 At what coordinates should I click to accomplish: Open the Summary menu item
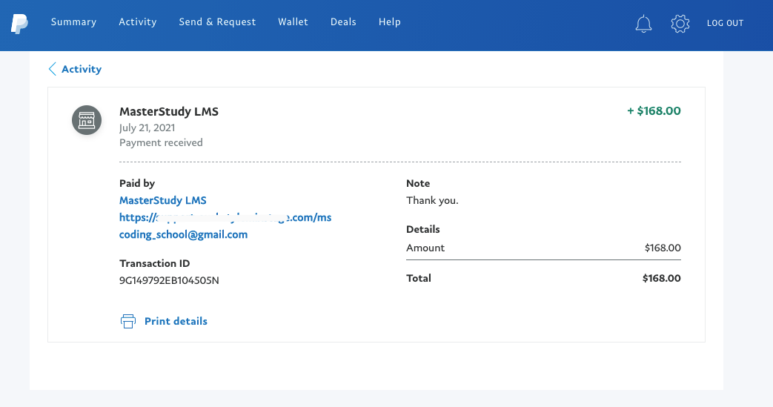click(x=73, y=21)
